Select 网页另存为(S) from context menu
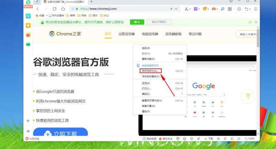Viewport: 276px width, 149px height. pos(151,71)
